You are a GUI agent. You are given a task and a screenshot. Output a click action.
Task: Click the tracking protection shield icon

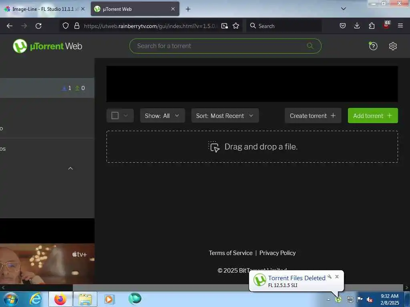(x=66, y=26)
